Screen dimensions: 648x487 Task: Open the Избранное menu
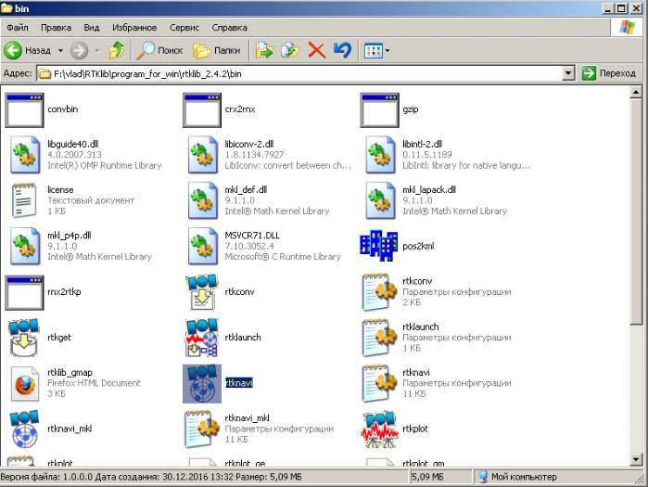pyautogui.click(x=134, y=28)
